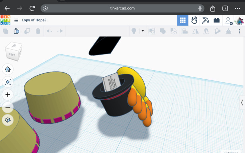
Task: Select the gray text note card
Action: (x=111, y=82)
